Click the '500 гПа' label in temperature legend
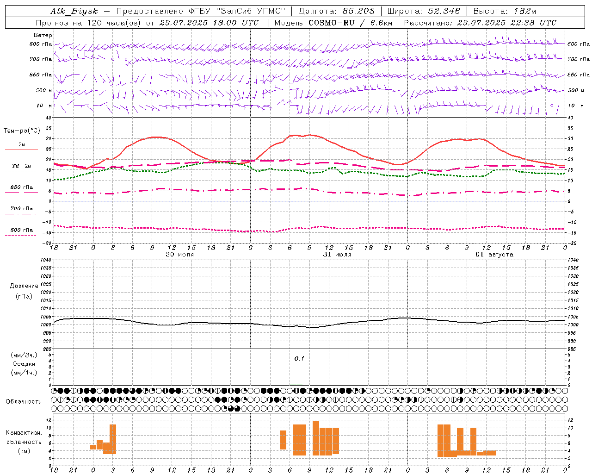This screenshot has width=592, height=474. 22,230
